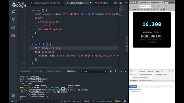Image resolution: width=184 pixels, height=103 pixels.
Task: Focus the React DevTools search field
Action: (x=140, y=78)
